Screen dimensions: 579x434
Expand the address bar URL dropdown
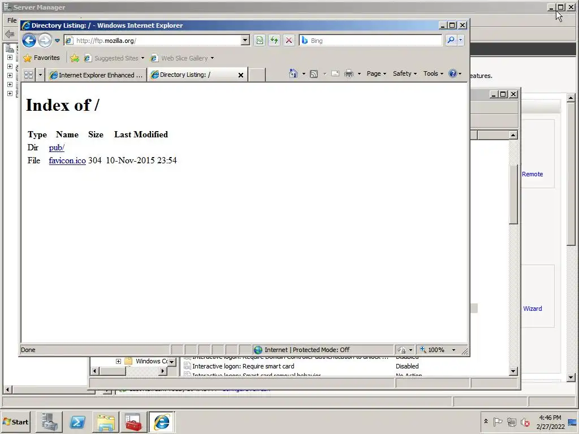[x=245, y=41]
